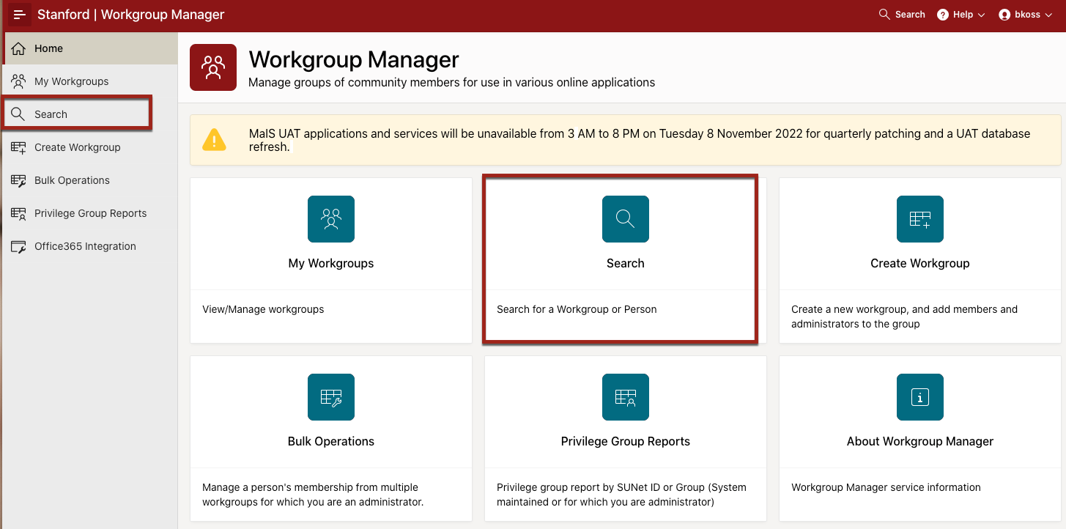This screenshot has height=529, width=1066.
Task: Click the Bulk Operations edit-table icon
Action: tap(330, 397)
